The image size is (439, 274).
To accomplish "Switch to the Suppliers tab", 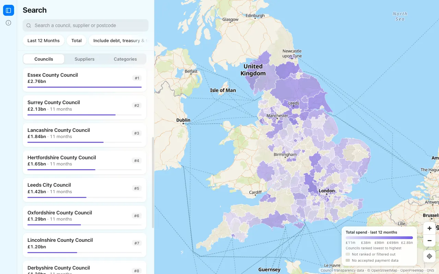I will click(x=84, y=59).
